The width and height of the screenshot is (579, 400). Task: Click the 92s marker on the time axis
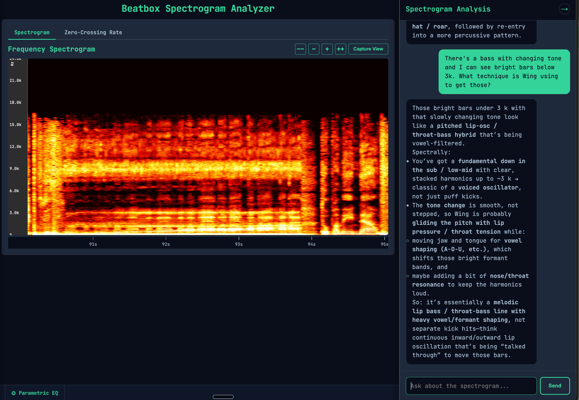coord(166,244)
